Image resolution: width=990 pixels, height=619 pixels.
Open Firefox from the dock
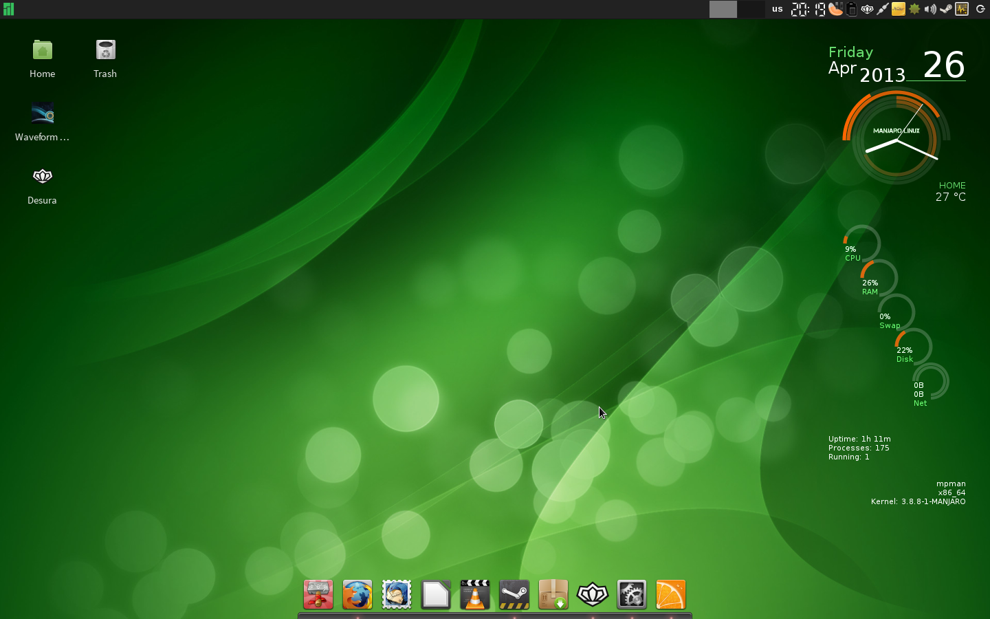pos(357,594)
